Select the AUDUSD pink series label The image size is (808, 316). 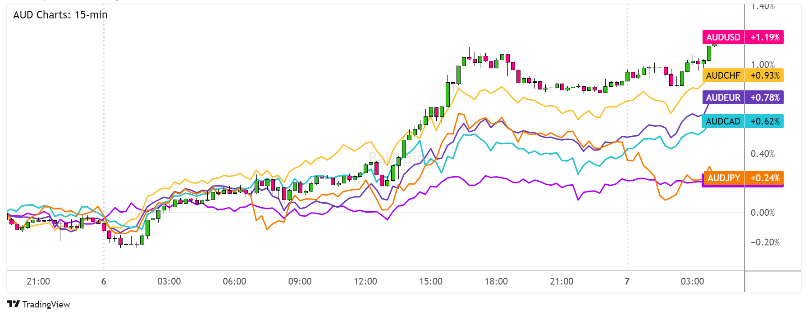(x=723, y=37)
